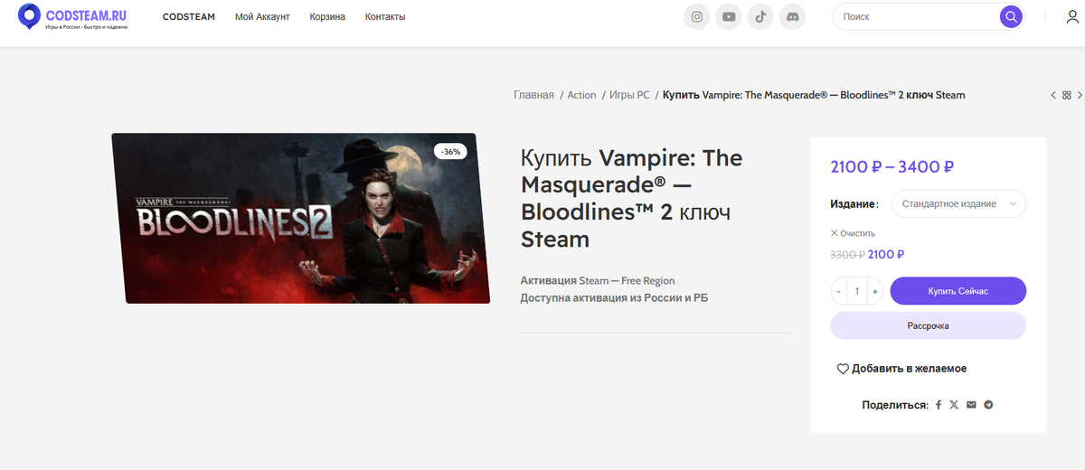1085x470 pixels.
Task: Share product via Telegram
Action: (988, 405)
